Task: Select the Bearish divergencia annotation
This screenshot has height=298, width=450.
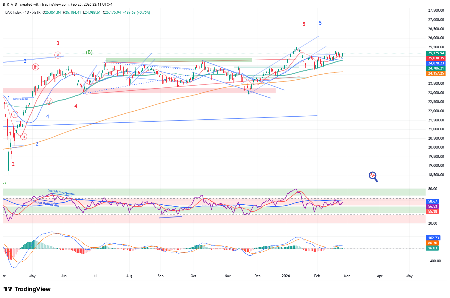Action: (61, 192)
